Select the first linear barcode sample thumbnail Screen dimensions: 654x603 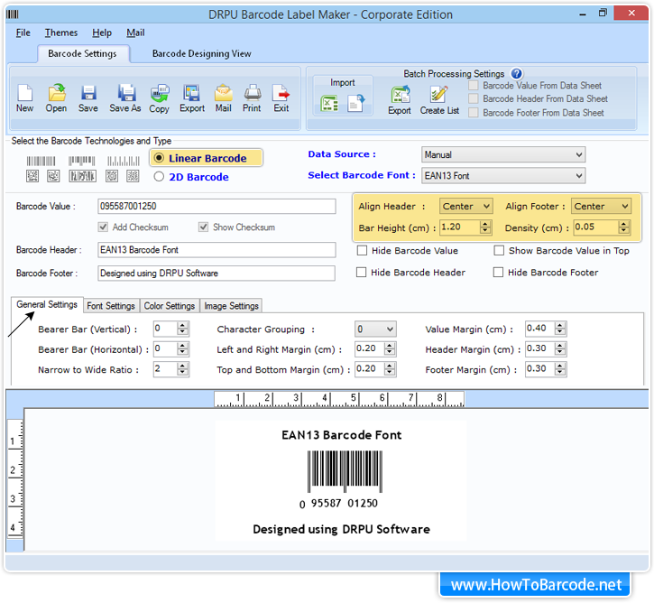[41, 161]
